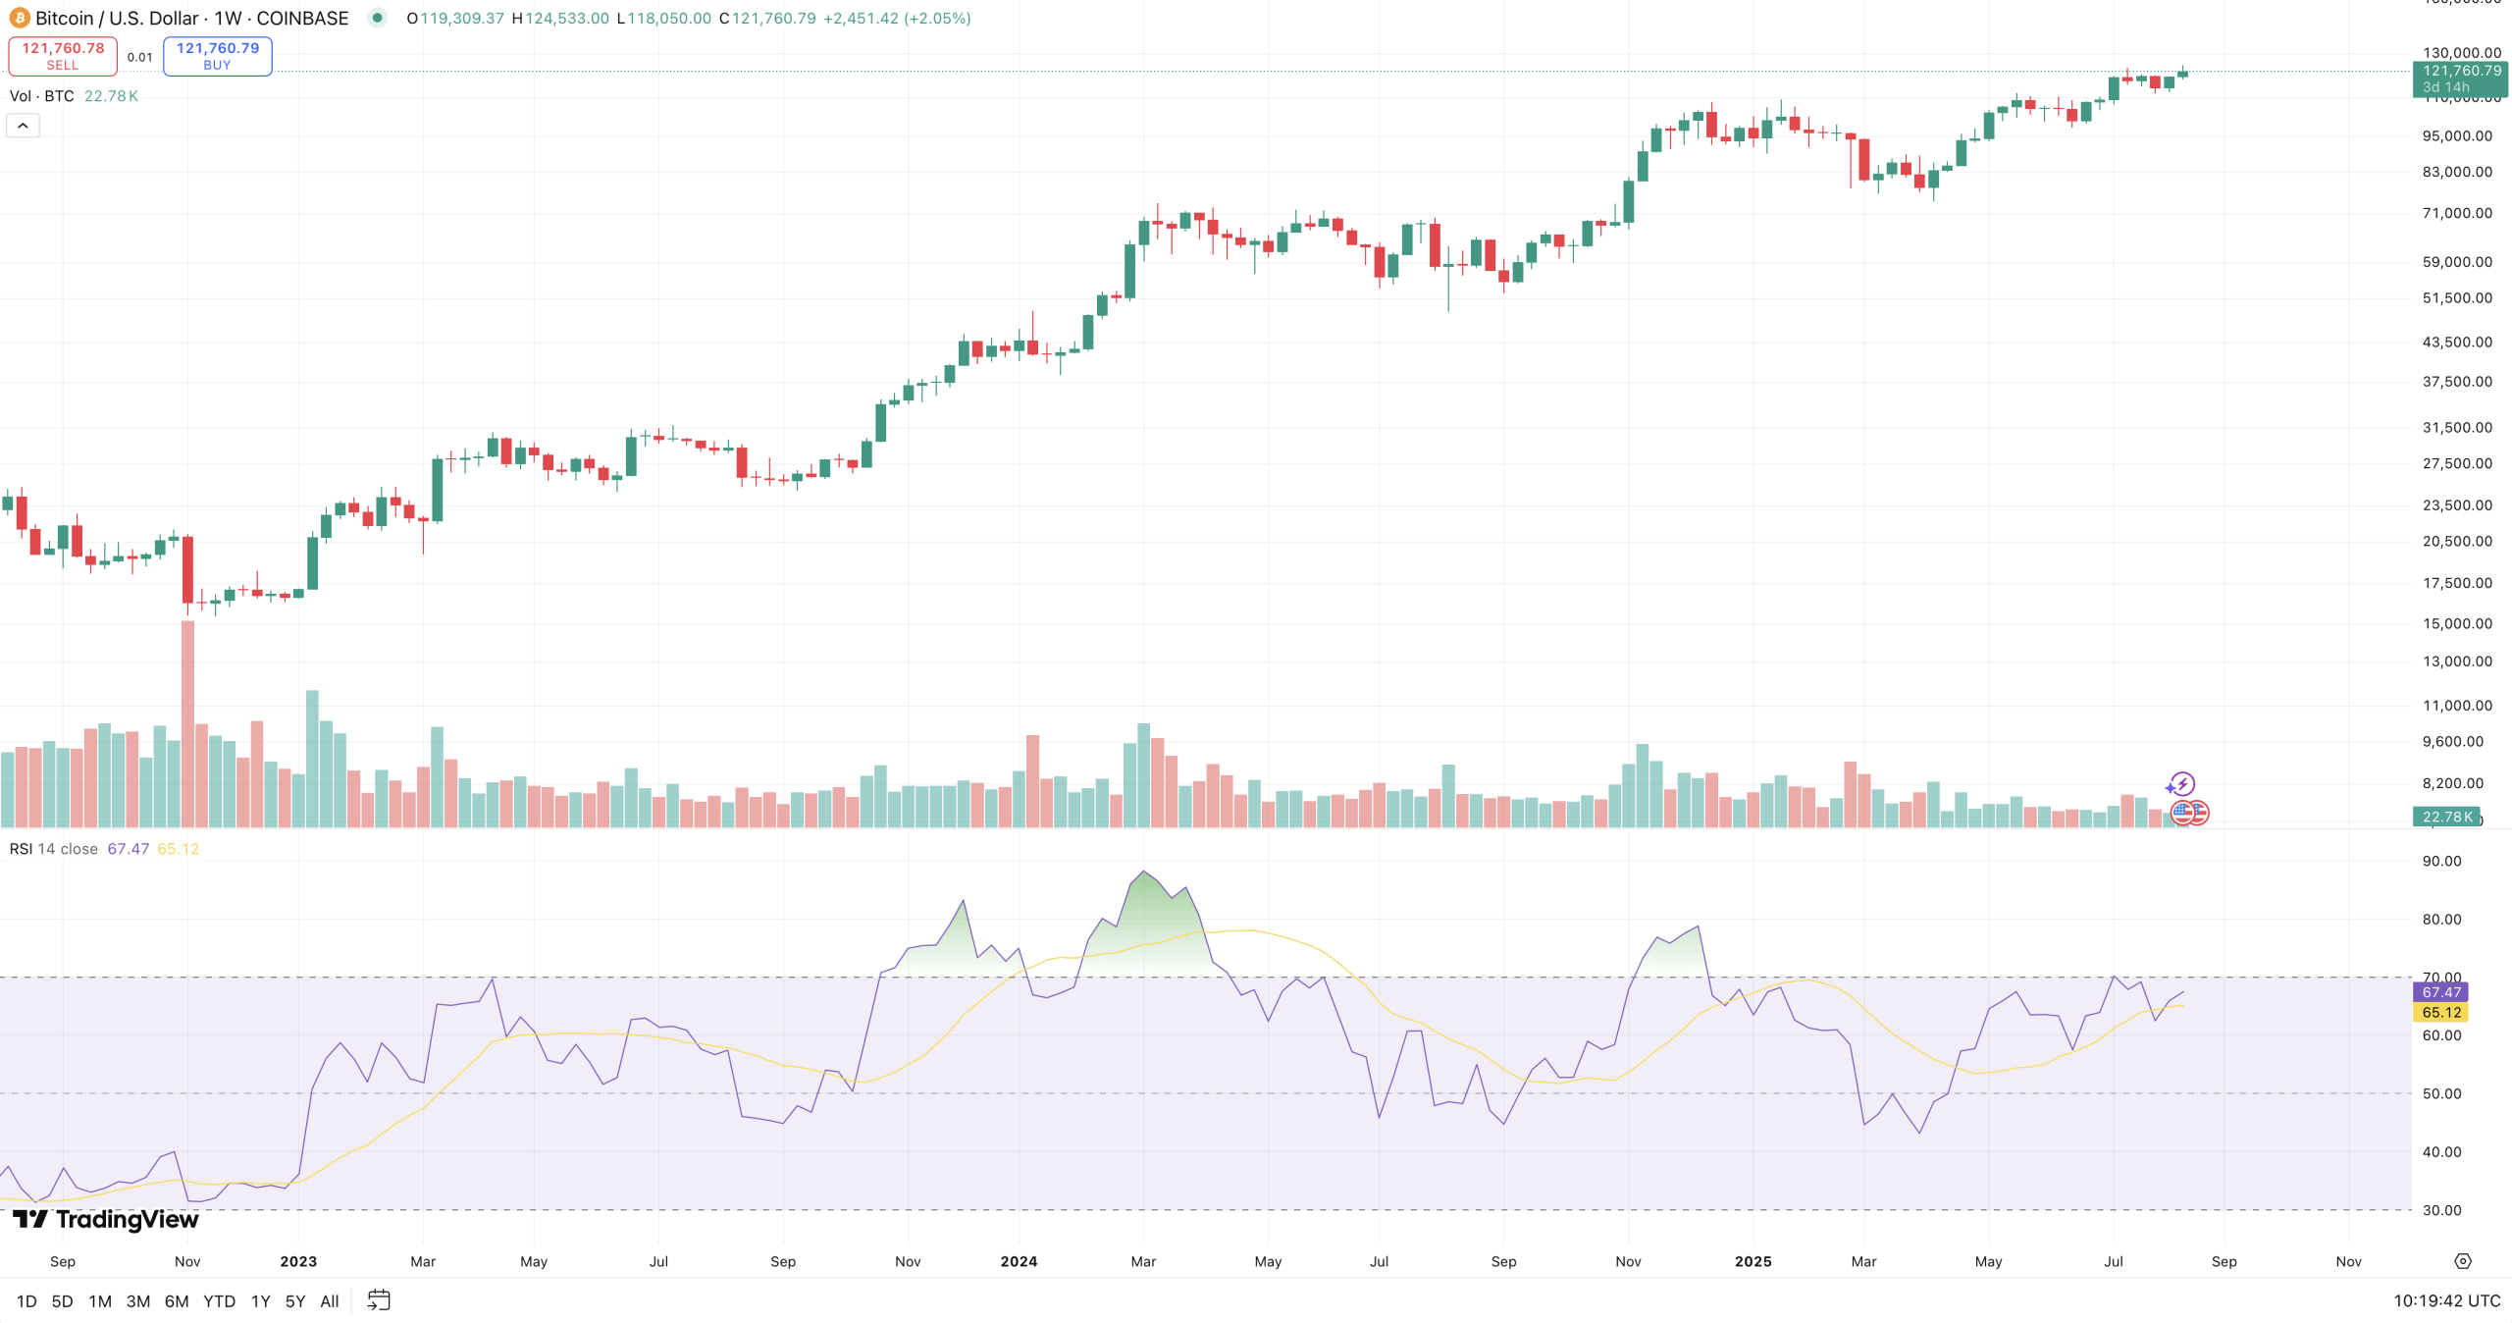Select the 1D time range
The image size is (2512, 1323).
[x=26, y=1301]
